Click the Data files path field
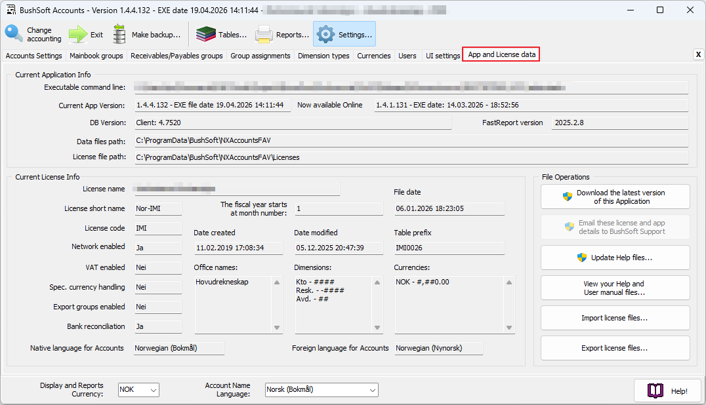Viewport: 706px width, 405px height. [411, 141]
